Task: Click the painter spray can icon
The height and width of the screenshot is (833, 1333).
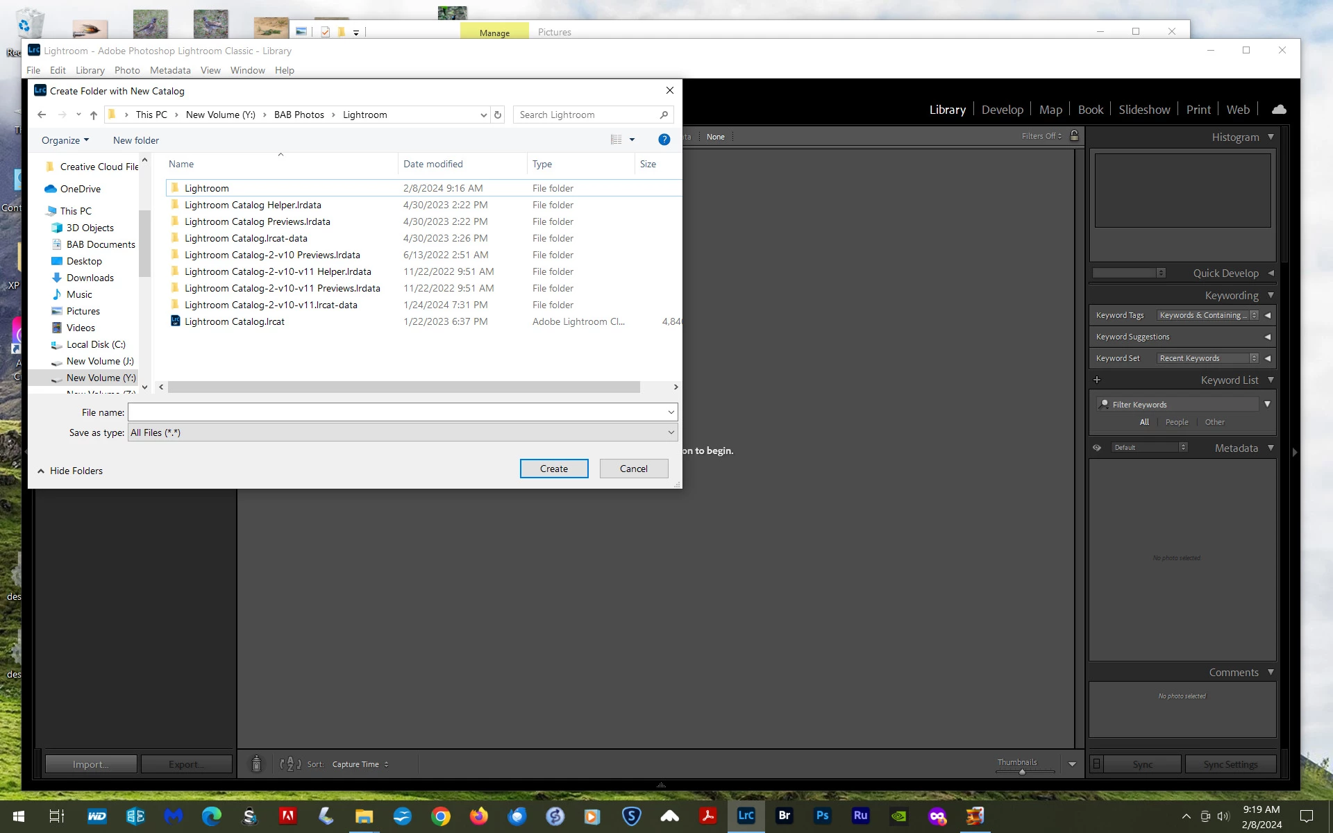Action: [256, 764]
